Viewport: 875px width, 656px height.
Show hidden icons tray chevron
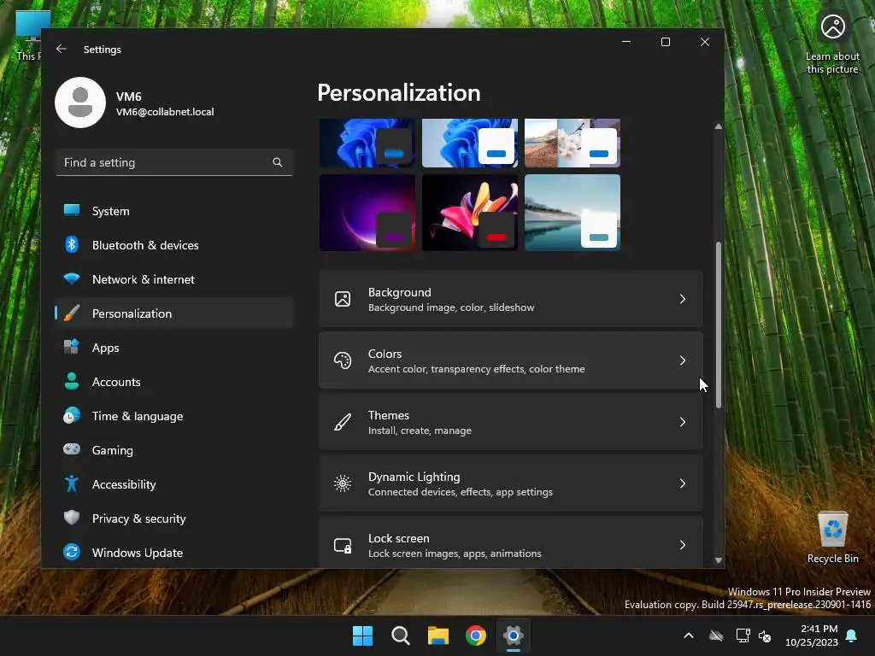pyautogui.click(x=689, y=635)
